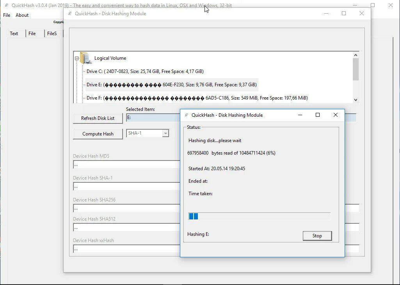Screen dimensions: 400x285
Task: Click the Device Hash SHA-1 field
Action: pos(126,187)
